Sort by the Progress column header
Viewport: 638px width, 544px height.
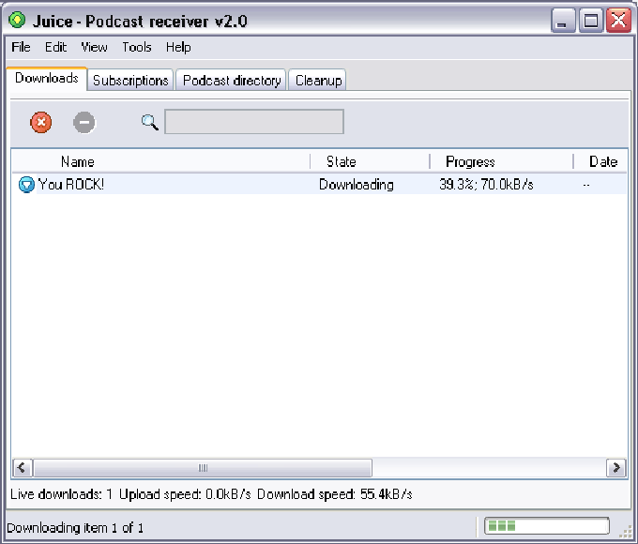(501, 161)
